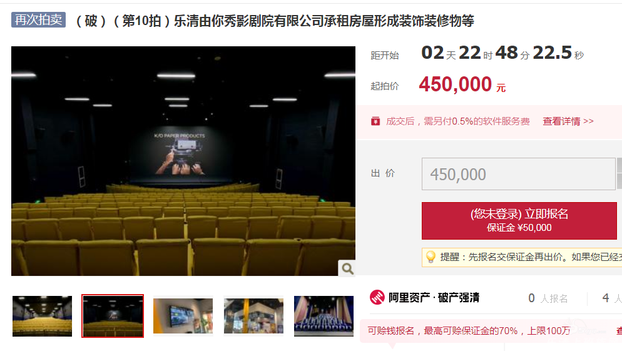Click the red fee icon beside 成交后 notice

point(375,121)
